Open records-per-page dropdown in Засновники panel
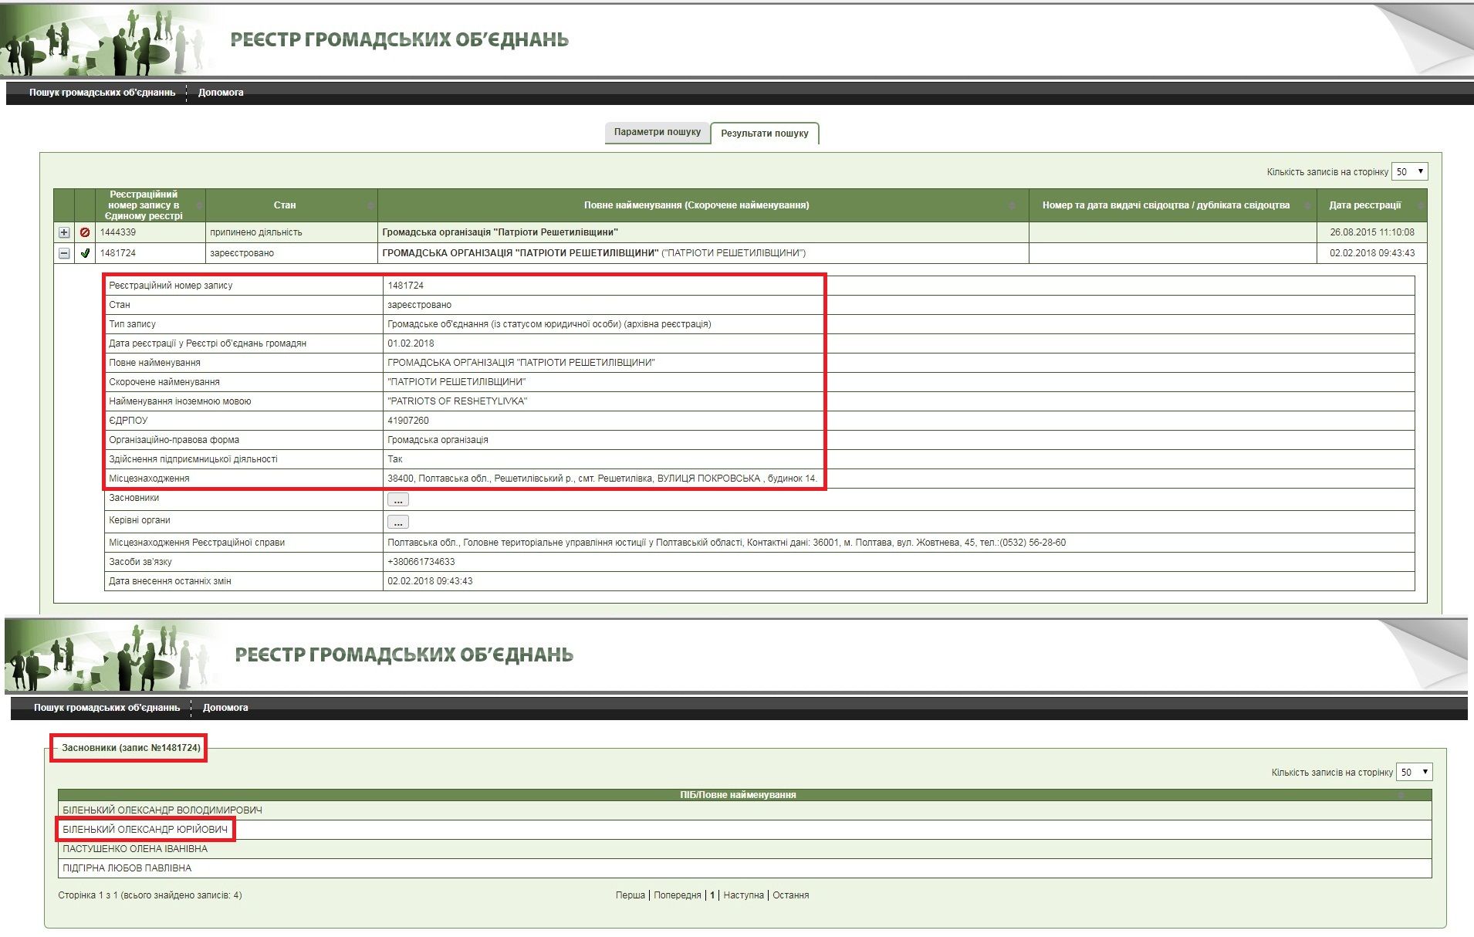Image resolution: width=1474 pixels, height=937 pixels. click(1414, 772)
